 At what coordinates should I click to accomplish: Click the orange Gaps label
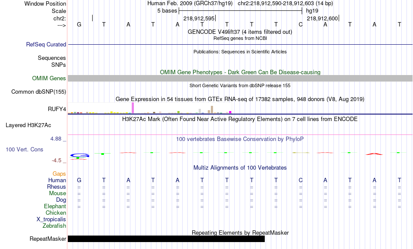(x=59, y=174)
